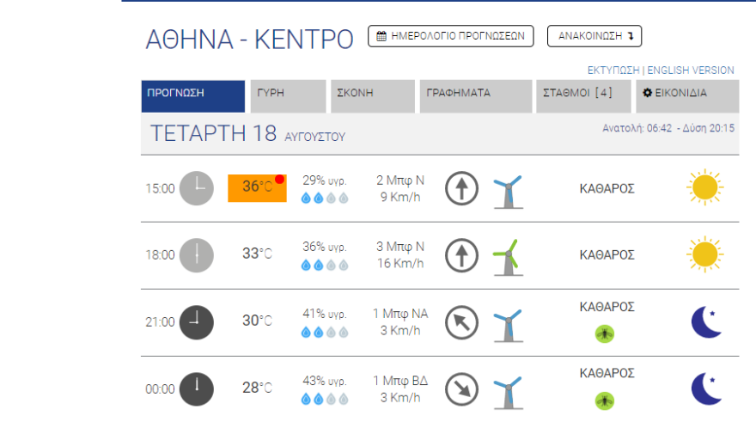The width and height of the screenshot is (756, 422).
Task: Click the southeast wind arrow at 00:00
Action: click(x=461, y=389)
